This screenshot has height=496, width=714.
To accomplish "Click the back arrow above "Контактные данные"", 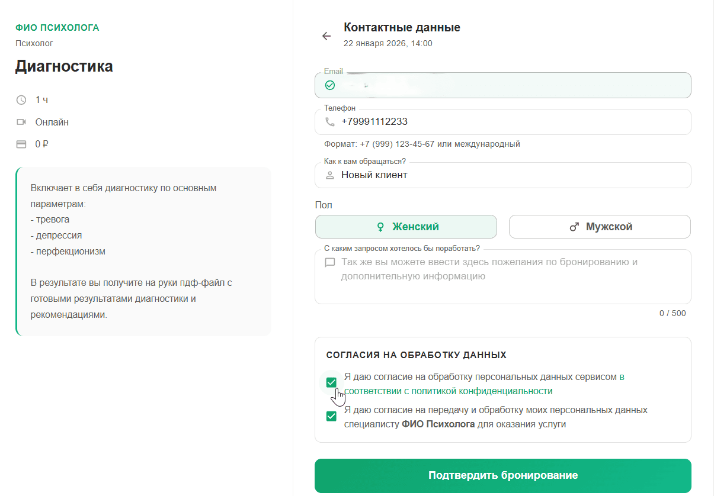I will coord(326,36).
